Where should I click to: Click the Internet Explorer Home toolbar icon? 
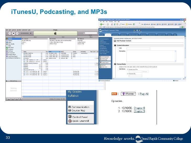pyautogui.click(x=117, y=24)
